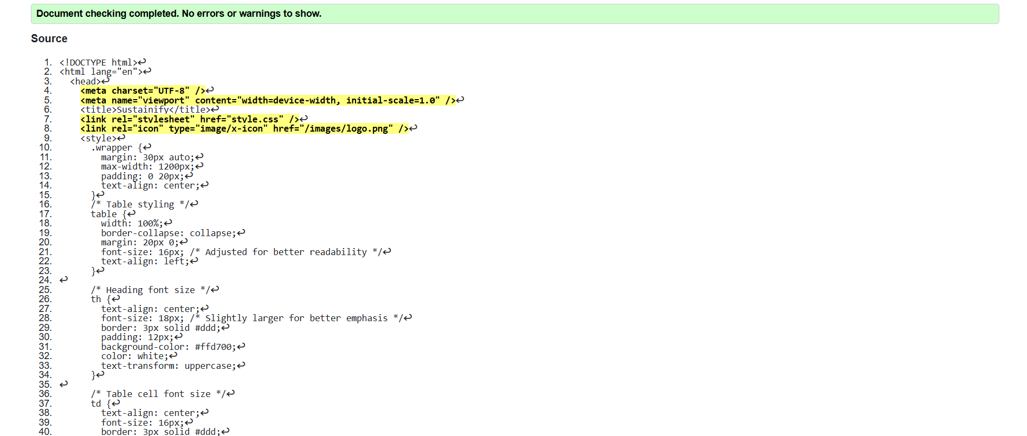Click the 'table {' selector line
The height and width of the screenshot is (436, 1027).
tap(113, 214)
